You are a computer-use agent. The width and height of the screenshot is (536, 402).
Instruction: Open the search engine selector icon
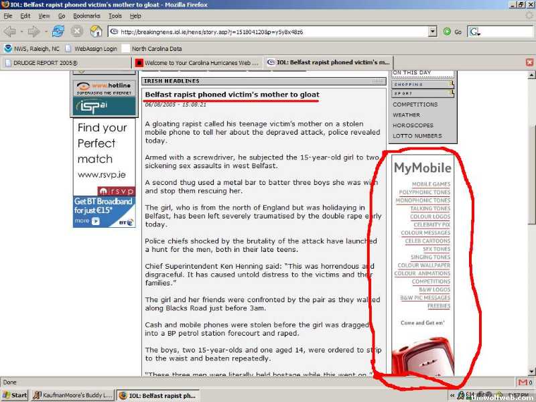474,31
